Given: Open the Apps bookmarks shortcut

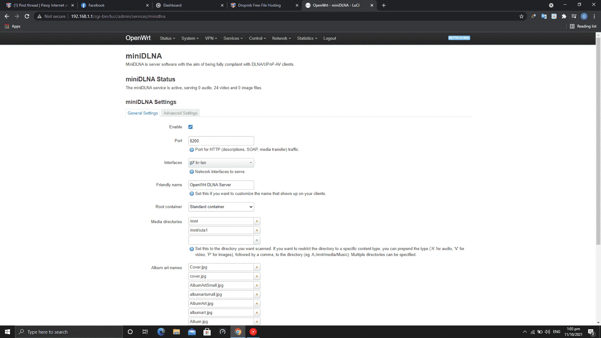Looking at the screenshot, I should (x=13, y=26).
